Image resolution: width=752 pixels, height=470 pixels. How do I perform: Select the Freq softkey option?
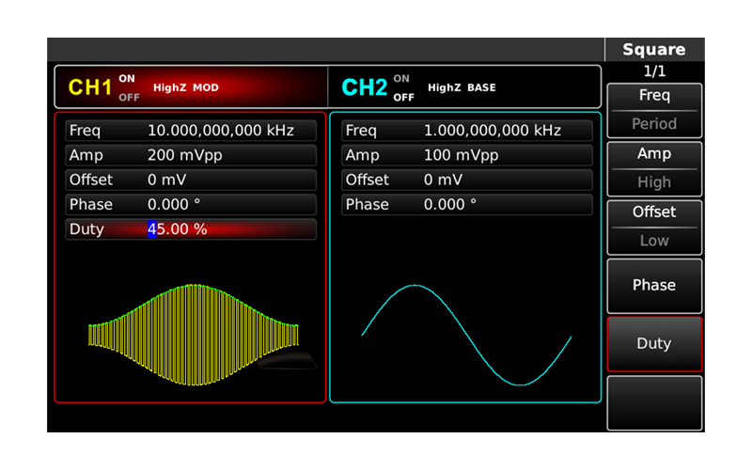click(x=654, y=96)
